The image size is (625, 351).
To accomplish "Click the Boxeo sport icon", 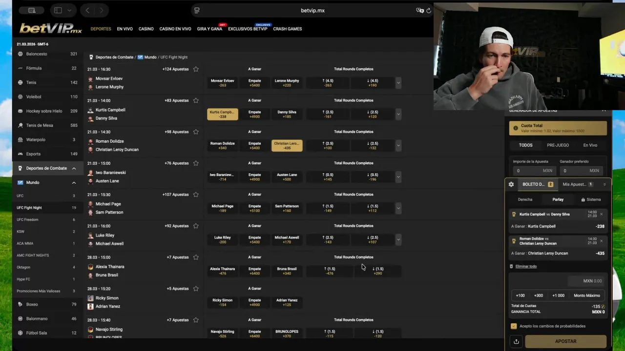I will tap(21, 304).
